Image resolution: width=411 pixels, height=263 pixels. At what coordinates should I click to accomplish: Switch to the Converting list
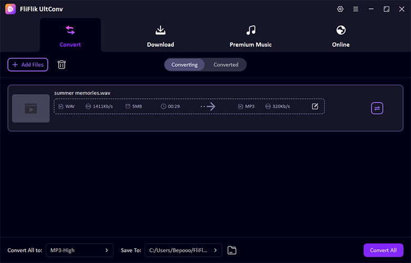pos(184,65)
